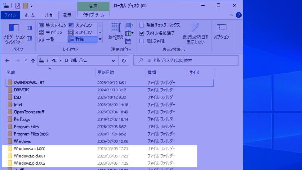302x170 pixels.
Task: Open the add-columns dropdown icon
Action: [x=129, y=33]
